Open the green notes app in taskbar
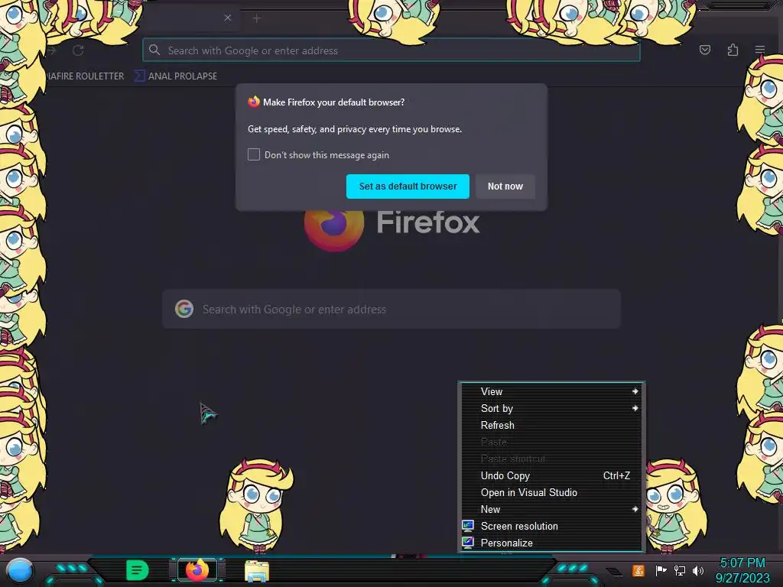This screenshot has height=587, width=783. pos(138,570)
